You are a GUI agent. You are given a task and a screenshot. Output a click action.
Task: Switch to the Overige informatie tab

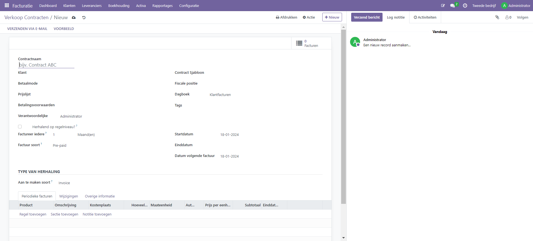coord(100,196)
